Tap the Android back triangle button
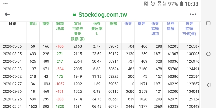The height and width of the screenshot is (108, 216). 208,85
